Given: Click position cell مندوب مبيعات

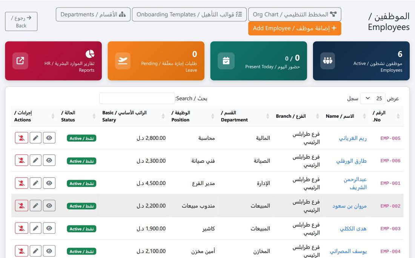Looking at the screenshot, I should point(198,206).
